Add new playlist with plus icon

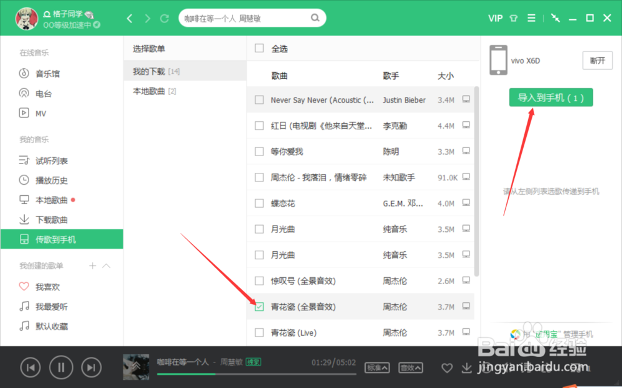tap(93, 266)
